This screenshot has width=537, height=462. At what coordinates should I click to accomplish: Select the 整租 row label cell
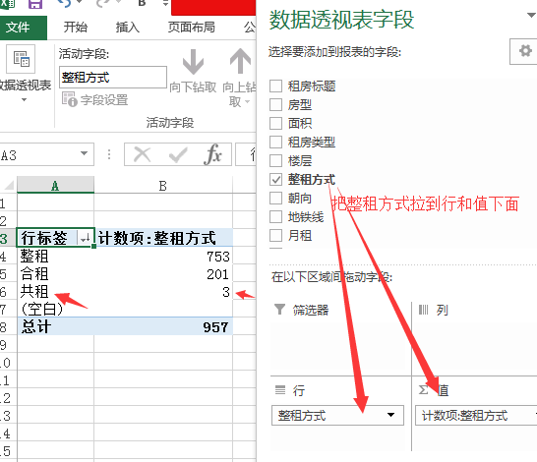point(55,256)
